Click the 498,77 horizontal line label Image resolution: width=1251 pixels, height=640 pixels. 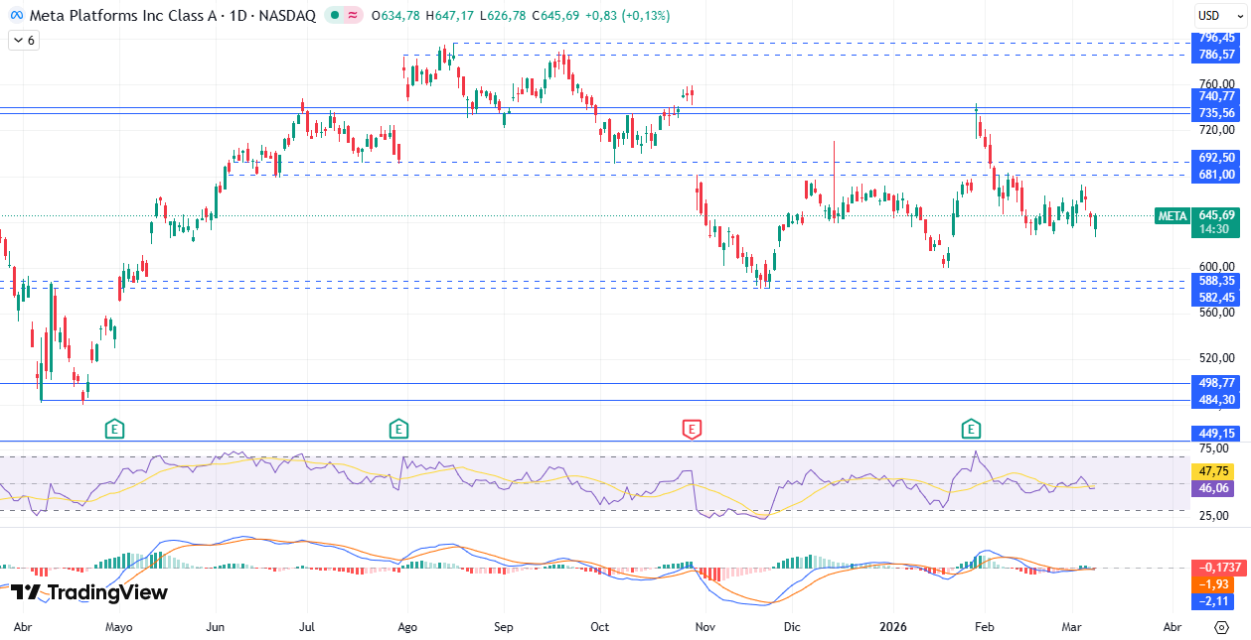pos(1216,383)
